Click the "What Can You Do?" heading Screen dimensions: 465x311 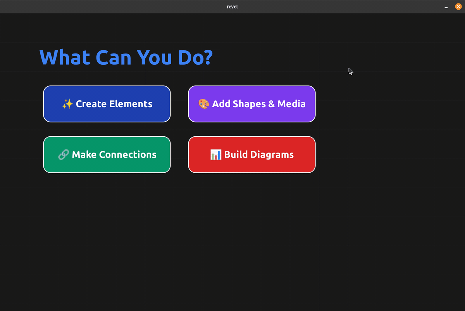[126, 57]
